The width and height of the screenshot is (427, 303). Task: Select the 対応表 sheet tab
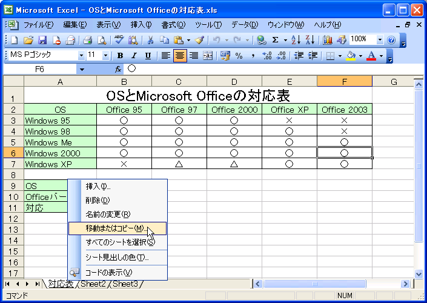(x=61, y=284)
